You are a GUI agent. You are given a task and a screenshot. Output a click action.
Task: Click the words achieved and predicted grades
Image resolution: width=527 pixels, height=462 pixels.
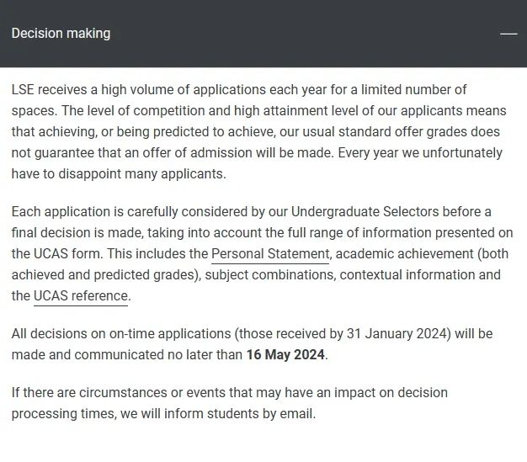(x=104, y=275)
